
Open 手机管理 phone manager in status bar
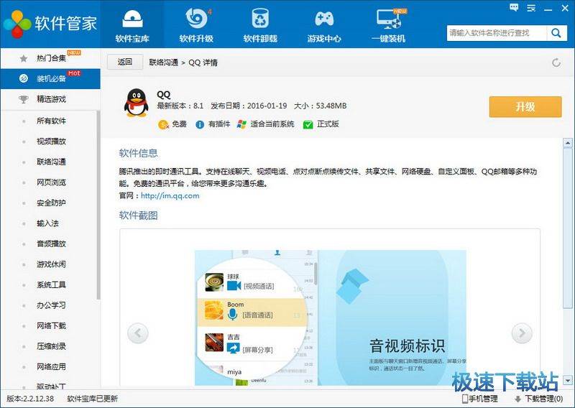point(479,399)
